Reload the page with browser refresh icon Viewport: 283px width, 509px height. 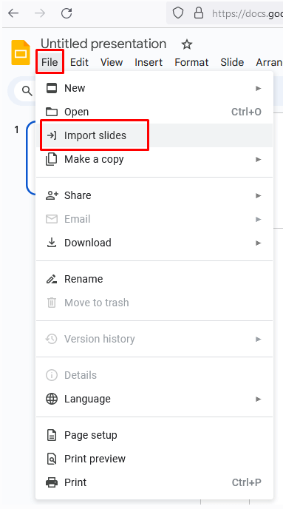point(67,13)
